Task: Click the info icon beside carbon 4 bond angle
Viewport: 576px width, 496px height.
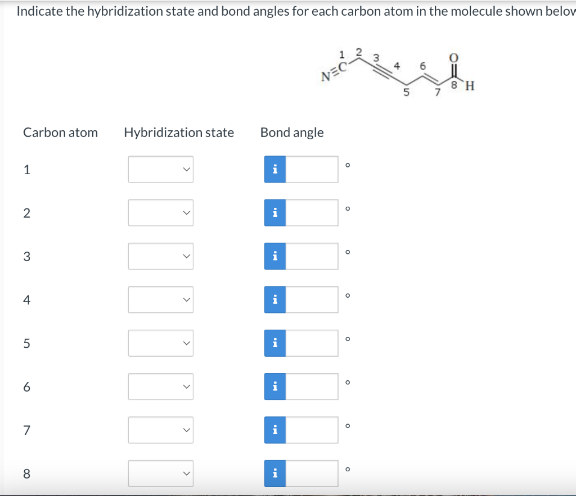Action: (274, 299)
